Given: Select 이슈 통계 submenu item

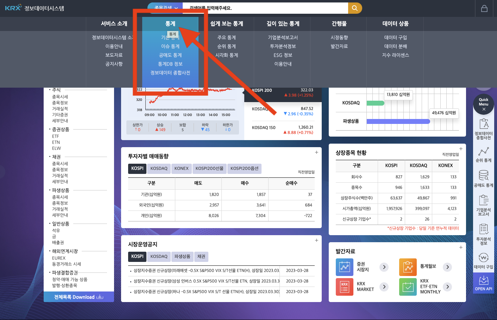Looking at the screenshot, I should click(x=170, y=46).
